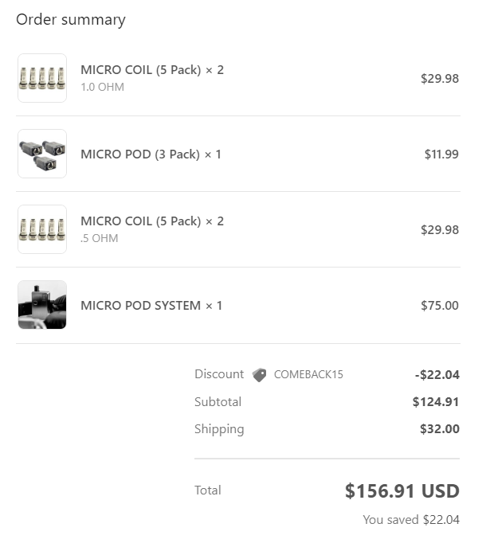The image size is (490, 551).
Task: Click the Order summary heading
Action: [x=71, y=20]
